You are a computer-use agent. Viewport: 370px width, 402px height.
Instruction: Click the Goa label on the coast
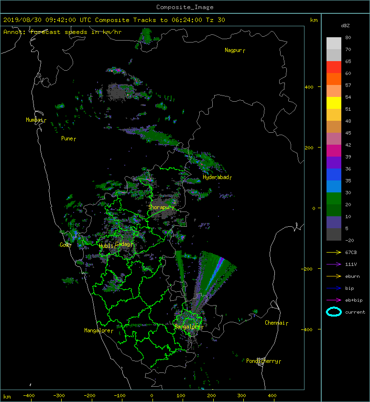tap(65, 245)
